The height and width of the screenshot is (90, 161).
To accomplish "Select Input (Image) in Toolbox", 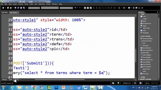I will 146,57.
